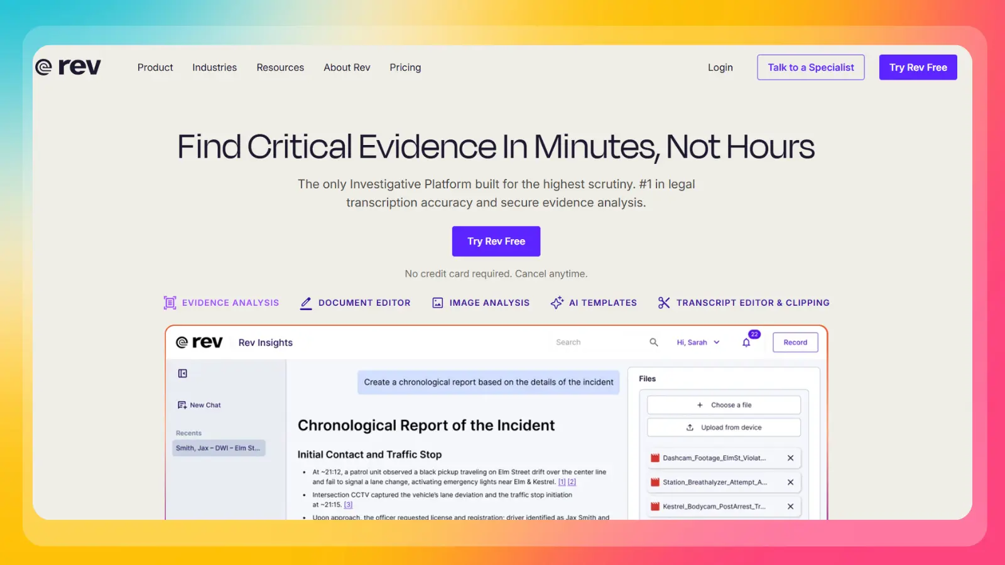Click Initial Contact and Traffic Stop heading
The image size is (1005, 565).
(x=369, y=455)
